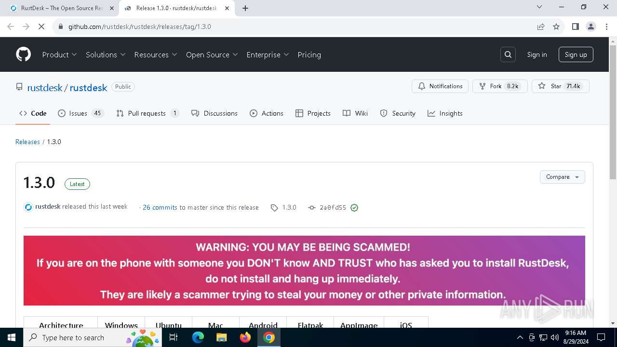Image resolution: width=617 pixels, height=347 pixels.
Task: Open the Discussions tab
Action: [215, 113]
